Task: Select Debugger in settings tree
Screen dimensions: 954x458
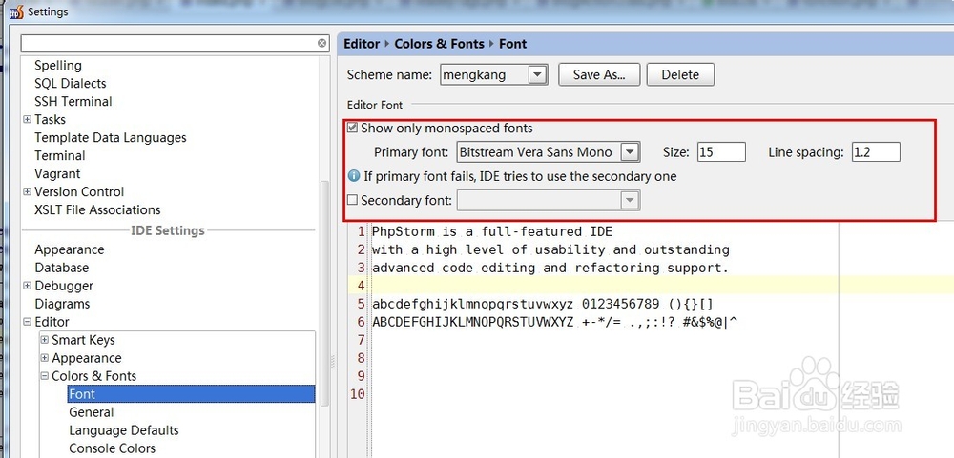Action: (64, 286)
